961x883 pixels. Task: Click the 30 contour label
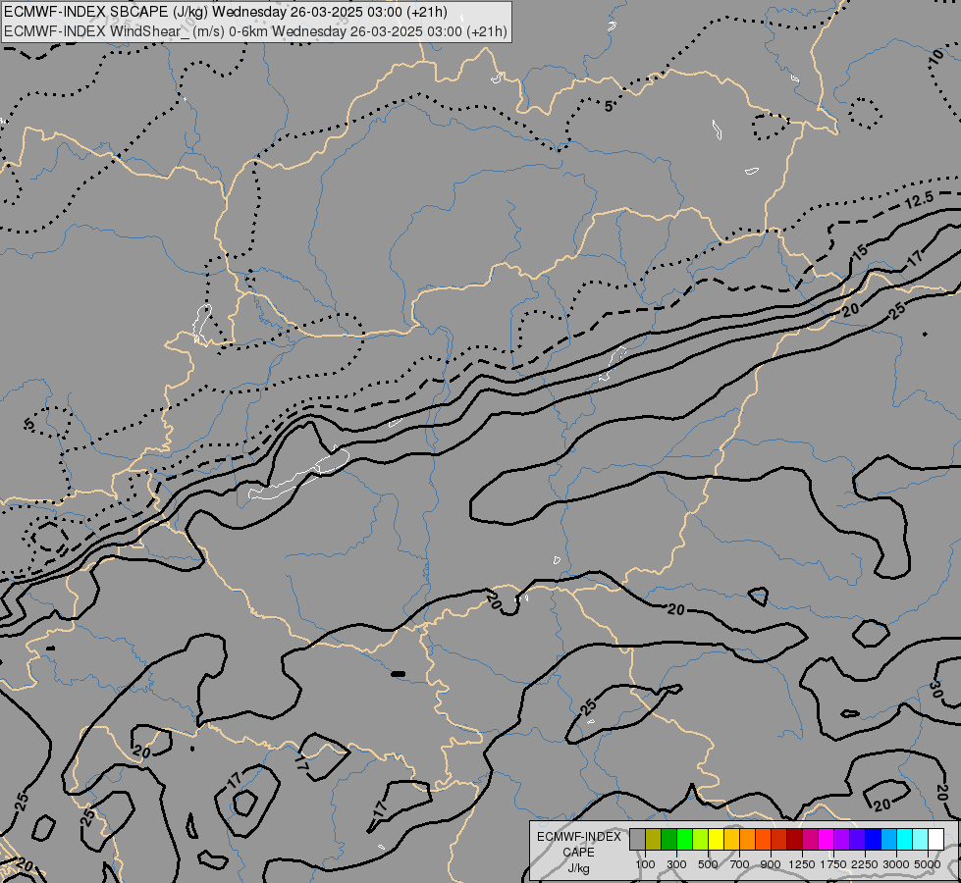pos(935,690)
